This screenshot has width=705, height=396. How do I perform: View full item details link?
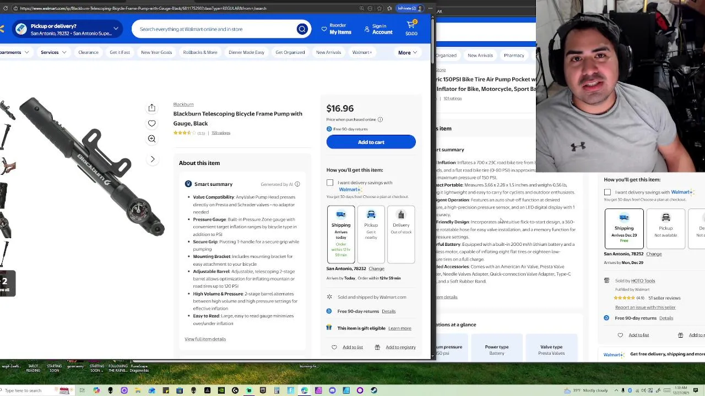pos(205,339)
